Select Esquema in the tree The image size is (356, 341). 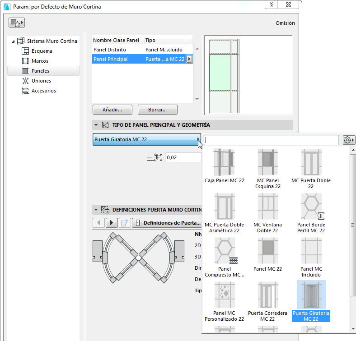coord(42,51)
